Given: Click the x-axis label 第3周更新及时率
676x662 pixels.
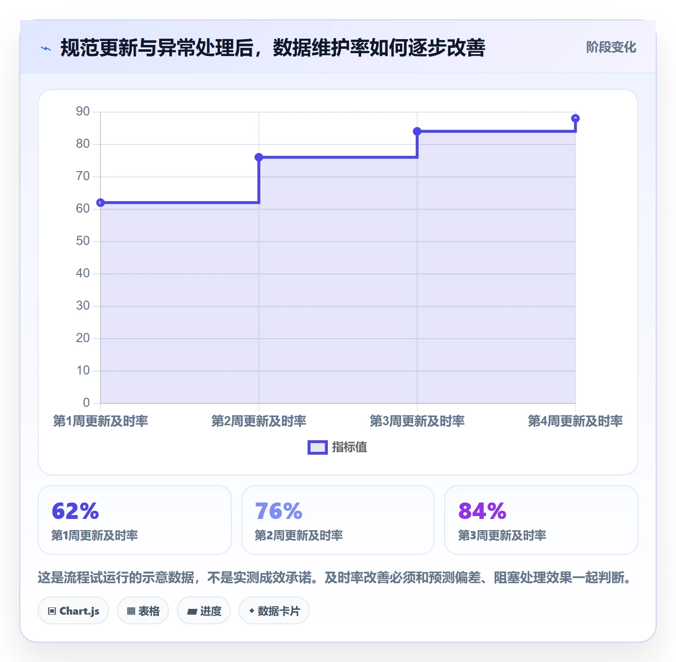Looking at the screenshot, I should [x=417, y=421].
